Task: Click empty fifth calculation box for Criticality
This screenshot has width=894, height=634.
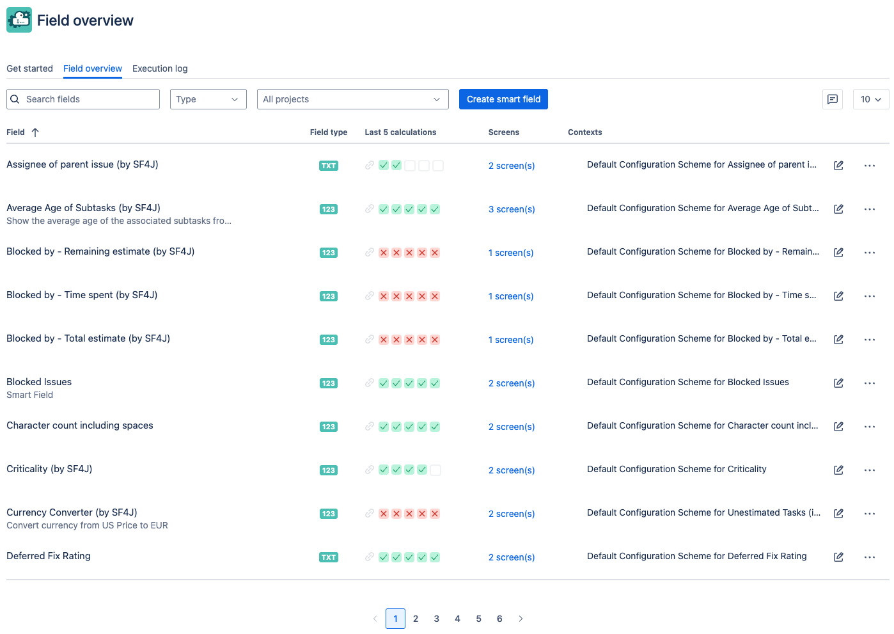Action: (435, 470)
